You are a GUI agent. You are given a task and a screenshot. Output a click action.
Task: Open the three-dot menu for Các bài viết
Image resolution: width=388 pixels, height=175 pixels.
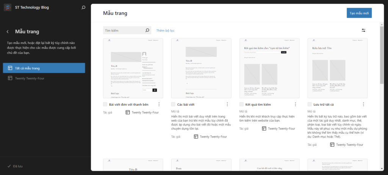click(227, 104)
